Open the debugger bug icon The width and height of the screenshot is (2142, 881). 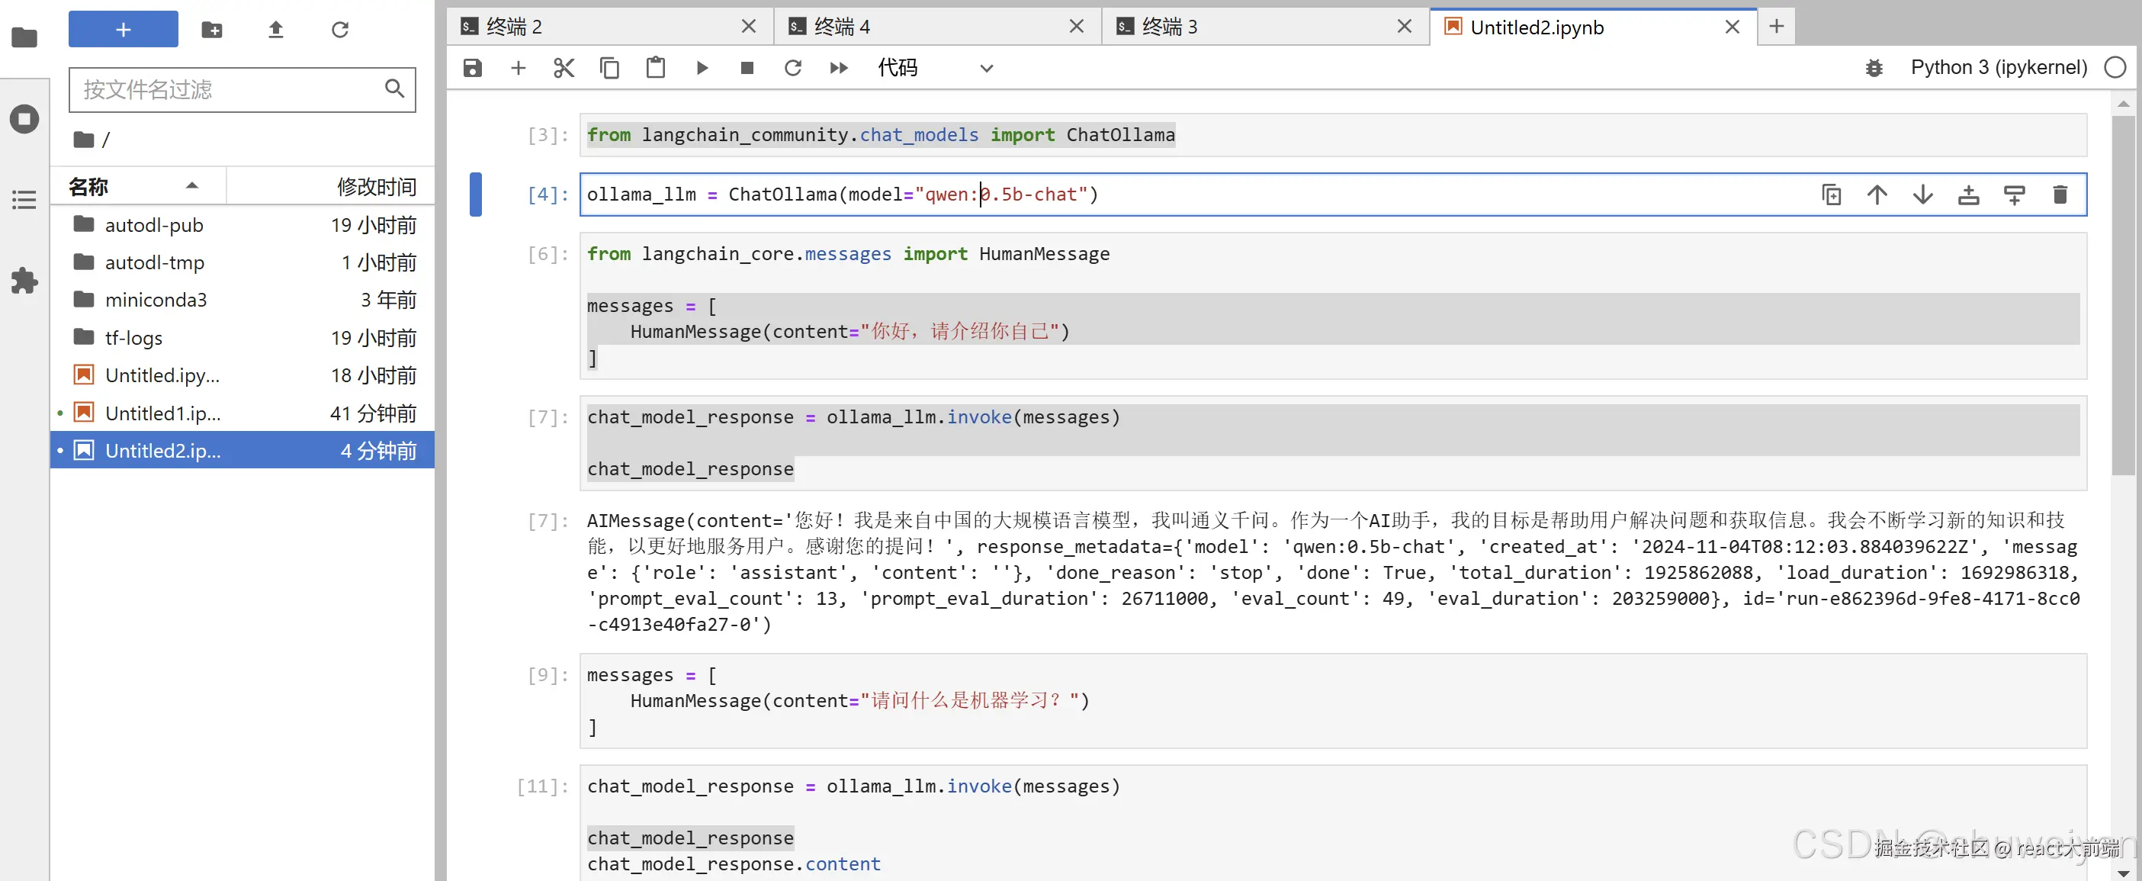[x=1874, y=68]
